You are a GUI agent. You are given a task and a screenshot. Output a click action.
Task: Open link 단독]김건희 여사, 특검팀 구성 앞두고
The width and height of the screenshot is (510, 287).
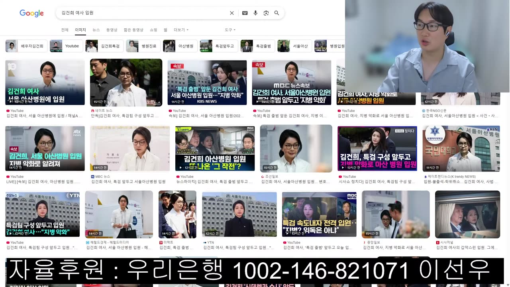point(125,116)
